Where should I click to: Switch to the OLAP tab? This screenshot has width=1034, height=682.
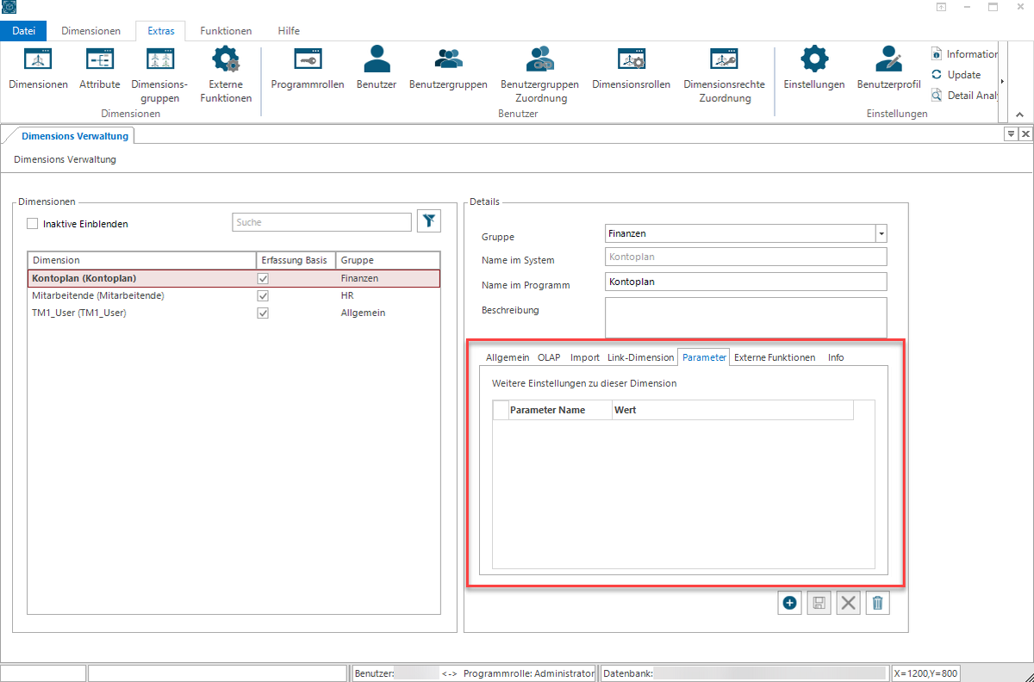point(549,357)
